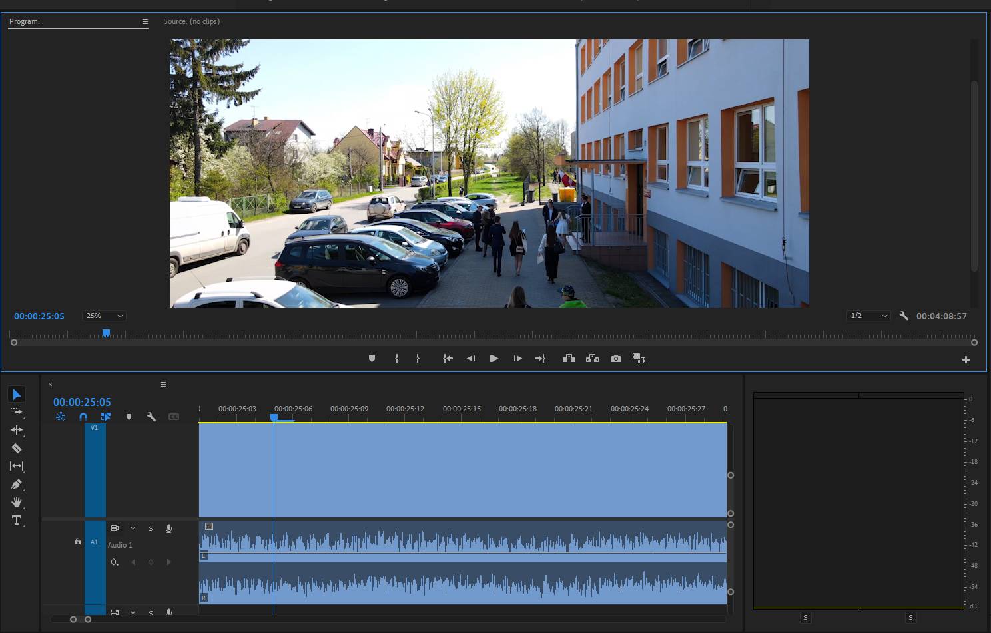Enable voice-over record on Audio 1
Viewport: 991px width, 633px height.
168,528
